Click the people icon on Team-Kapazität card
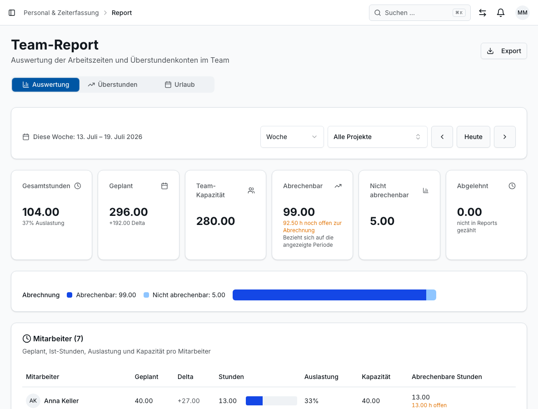This screenshot has width=538, height=409. [x=251, y=190]
